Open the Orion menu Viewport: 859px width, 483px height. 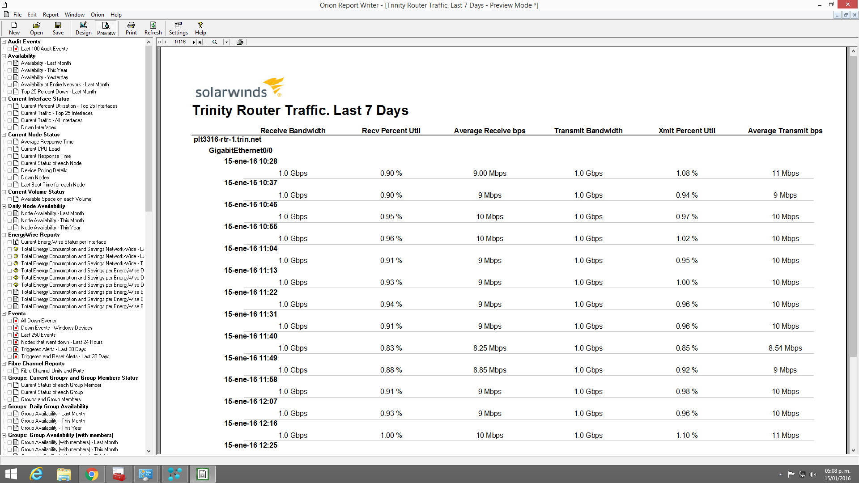coord(97,15)
